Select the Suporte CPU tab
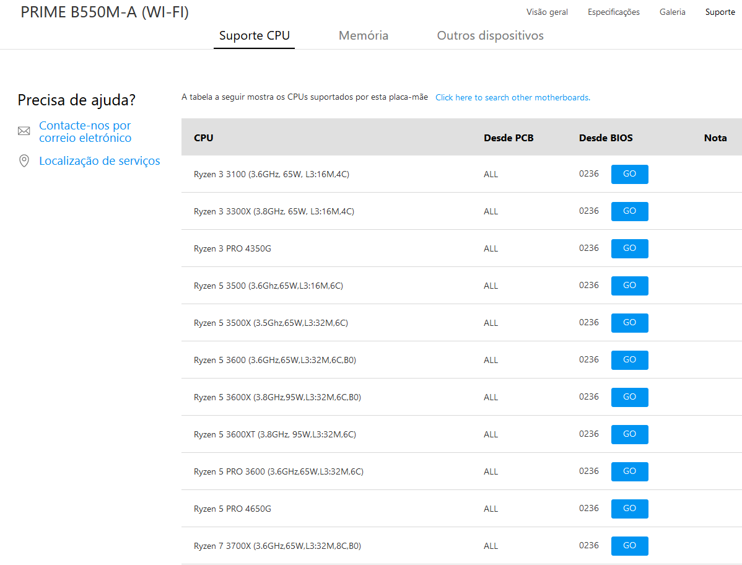The height and width of the screenshot is (565, 742). click(254, 35)
